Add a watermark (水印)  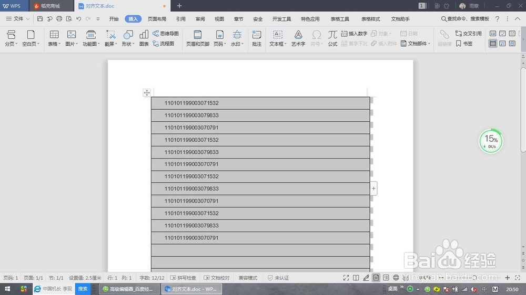[x=237, y=38]
